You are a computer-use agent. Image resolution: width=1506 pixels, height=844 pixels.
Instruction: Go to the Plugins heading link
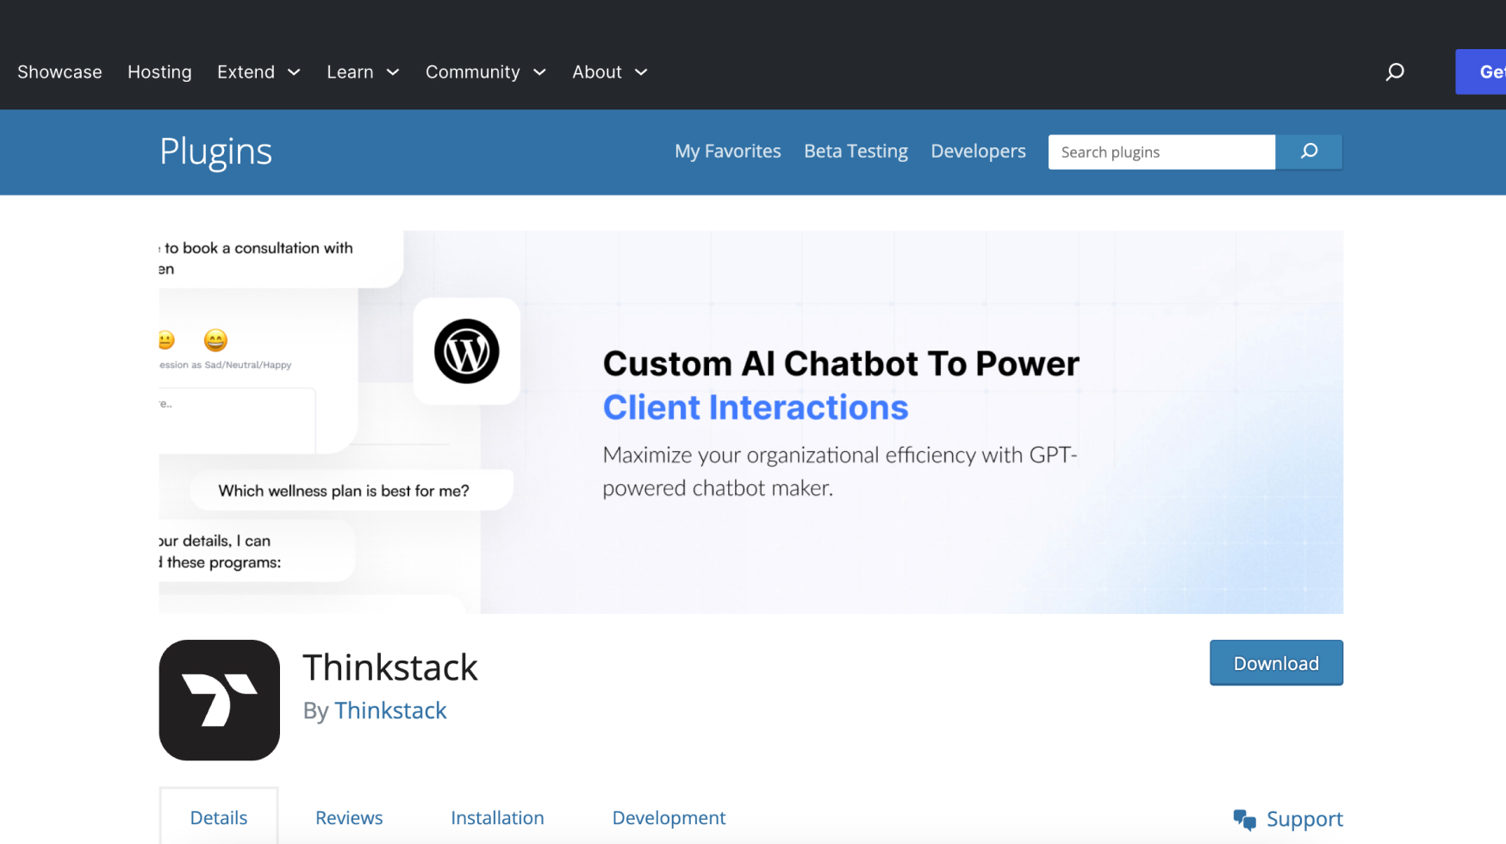[215, 152]
